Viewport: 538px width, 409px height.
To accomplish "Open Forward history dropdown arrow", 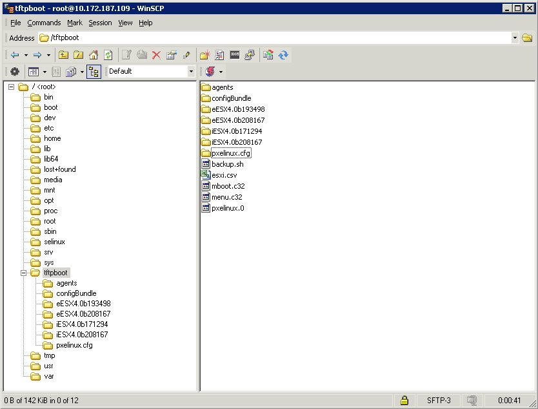I will [49, 55].
